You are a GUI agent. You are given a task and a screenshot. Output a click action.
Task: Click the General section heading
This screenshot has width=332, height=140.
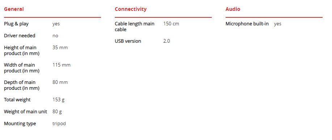coord(14,9)
